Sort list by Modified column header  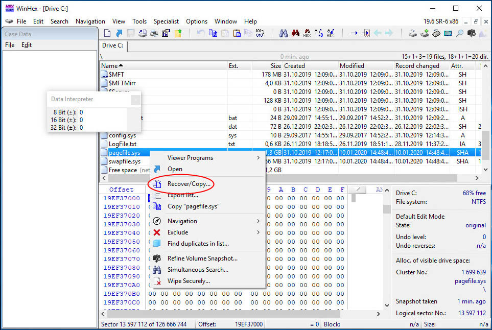(x=365, y=66)
